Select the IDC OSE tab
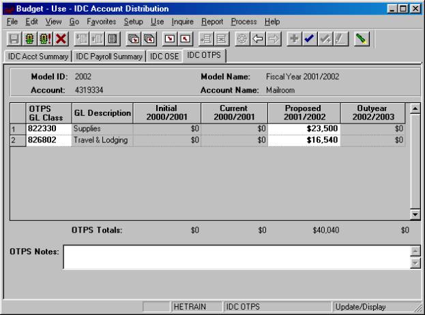Viewport: 425px width, 315px height. 164,56
